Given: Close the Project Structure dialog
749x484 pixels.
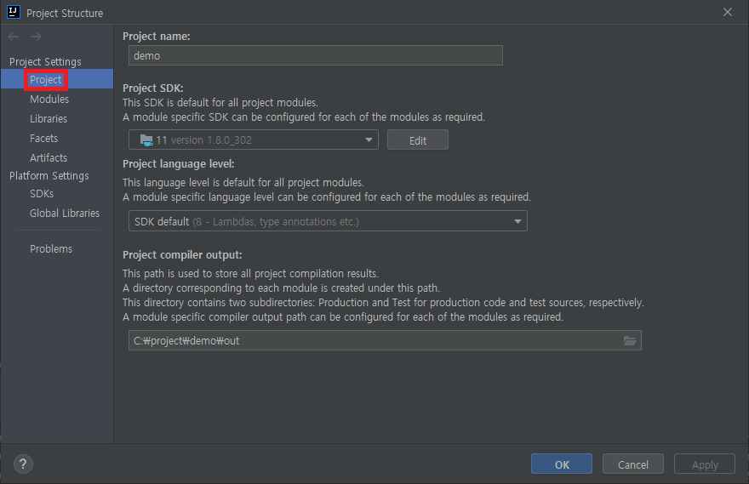Looking at the screenshot, I should (727, 12).
